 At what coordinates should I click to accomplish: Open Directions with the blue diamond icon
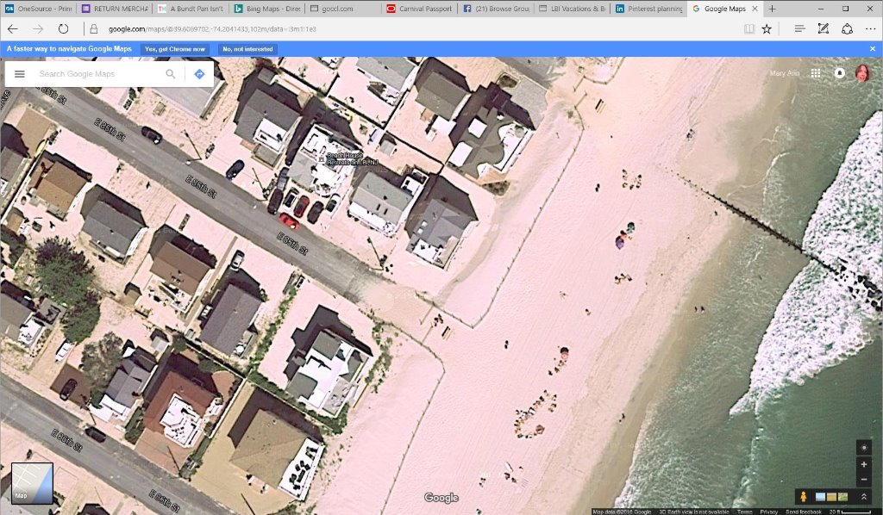pos(199,74)
